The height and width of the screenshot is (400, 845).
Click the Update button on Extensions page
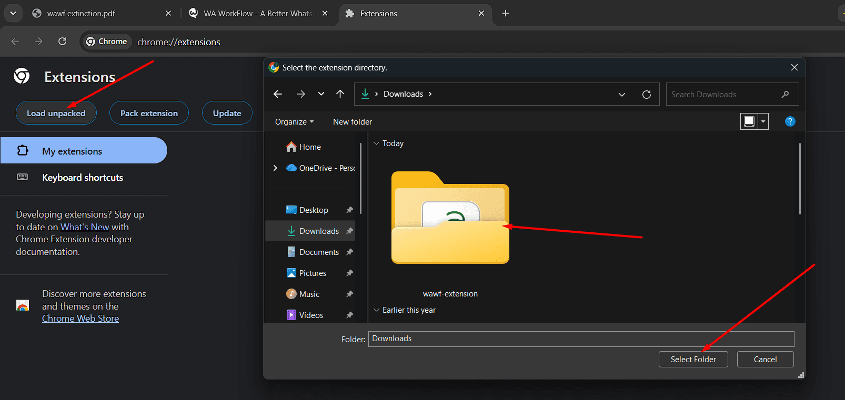coord(227,113)
